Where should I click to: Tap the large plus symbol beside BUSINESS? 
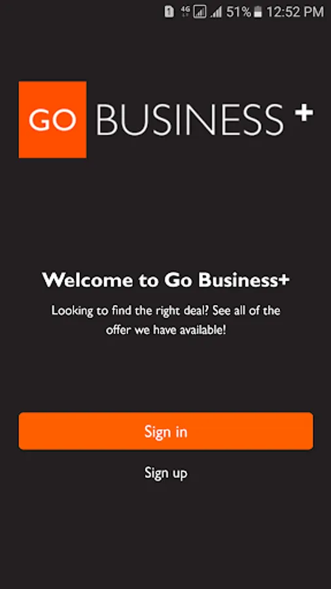304,113
